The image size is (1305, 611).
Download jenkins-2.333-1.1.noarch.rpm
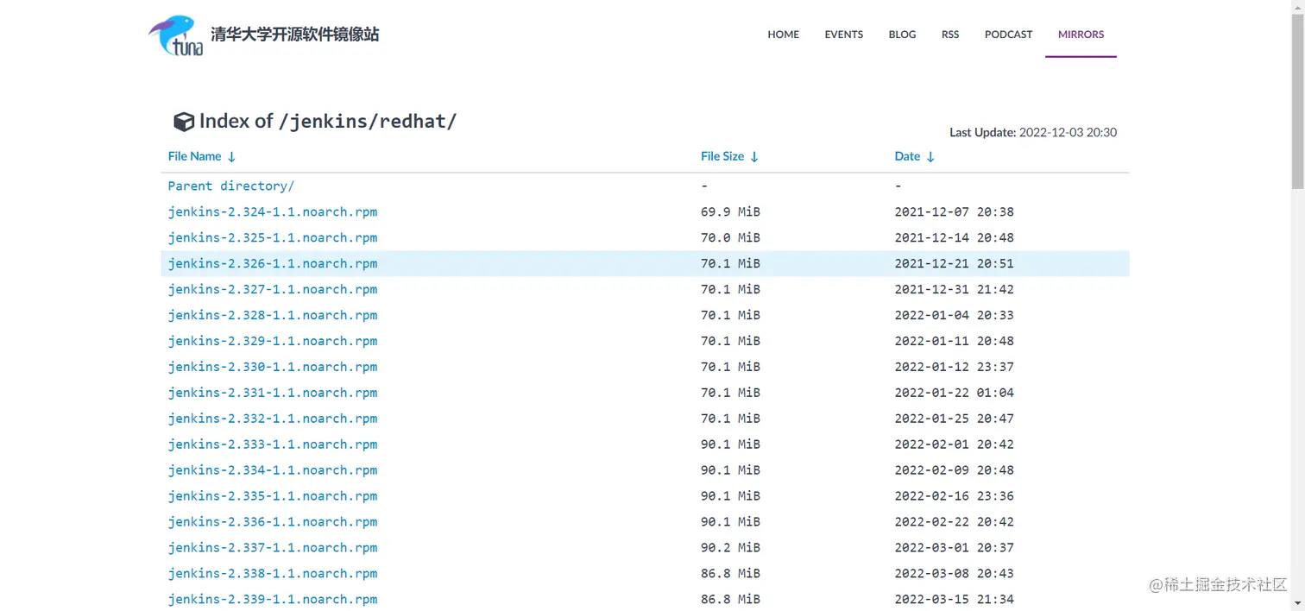[x=273, y=444]
